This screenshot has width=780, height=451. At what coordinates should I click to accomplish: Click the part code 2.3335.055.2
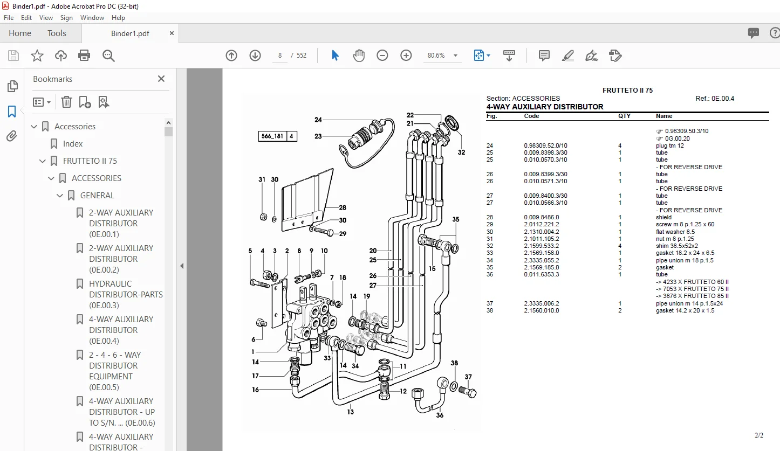pyautogui.click(x=542, y=260)
